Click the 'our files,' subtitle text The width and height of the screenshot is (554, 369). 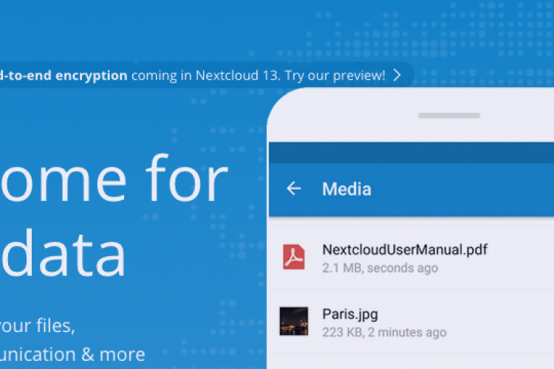pos(37,325)
